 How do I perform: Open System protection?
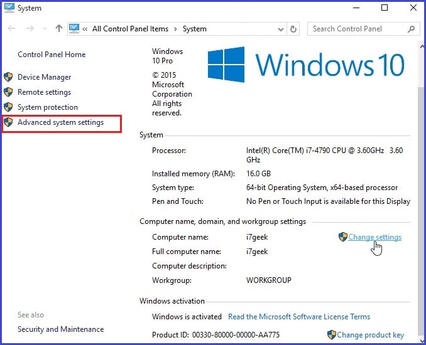tap(48, 107)
